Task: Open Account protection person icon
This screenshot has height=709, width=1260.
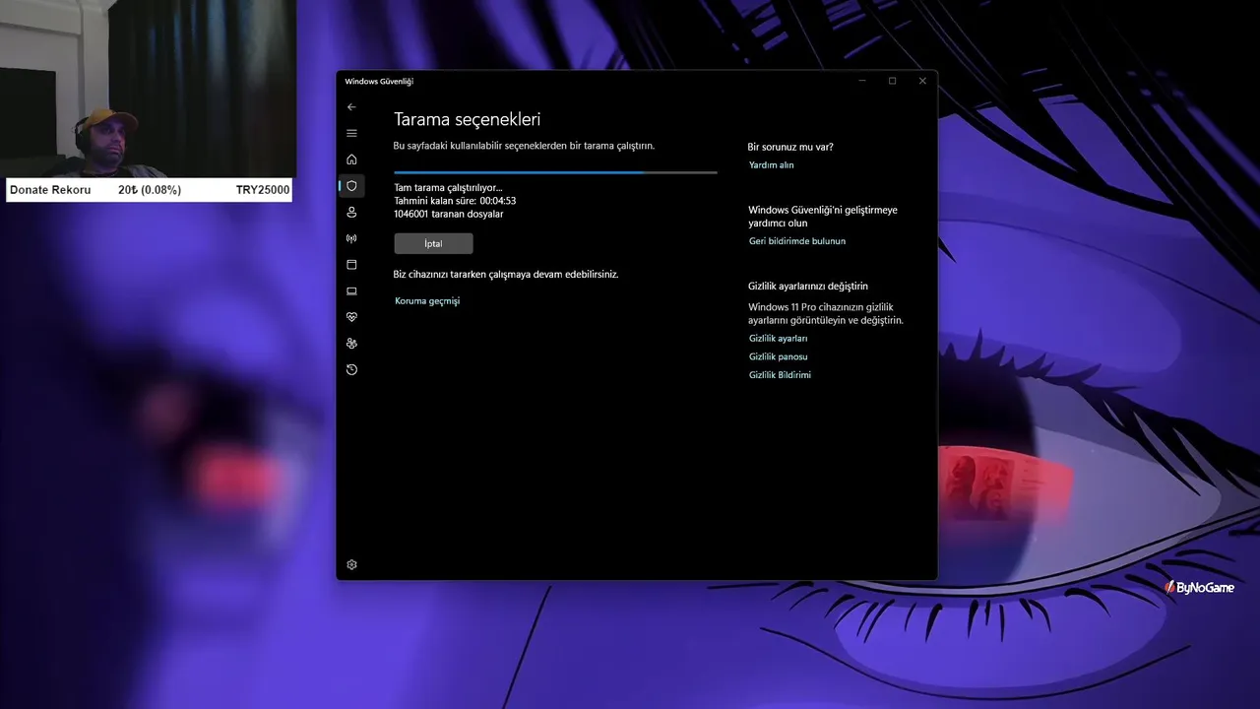Action: (351, 212)
